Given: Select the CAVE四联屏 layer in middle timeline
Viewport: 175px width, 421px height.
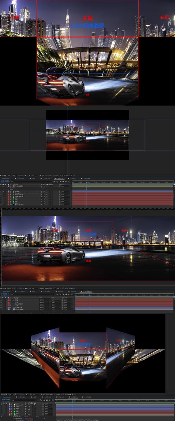Looking at the screenshot, I should point(19,304).
